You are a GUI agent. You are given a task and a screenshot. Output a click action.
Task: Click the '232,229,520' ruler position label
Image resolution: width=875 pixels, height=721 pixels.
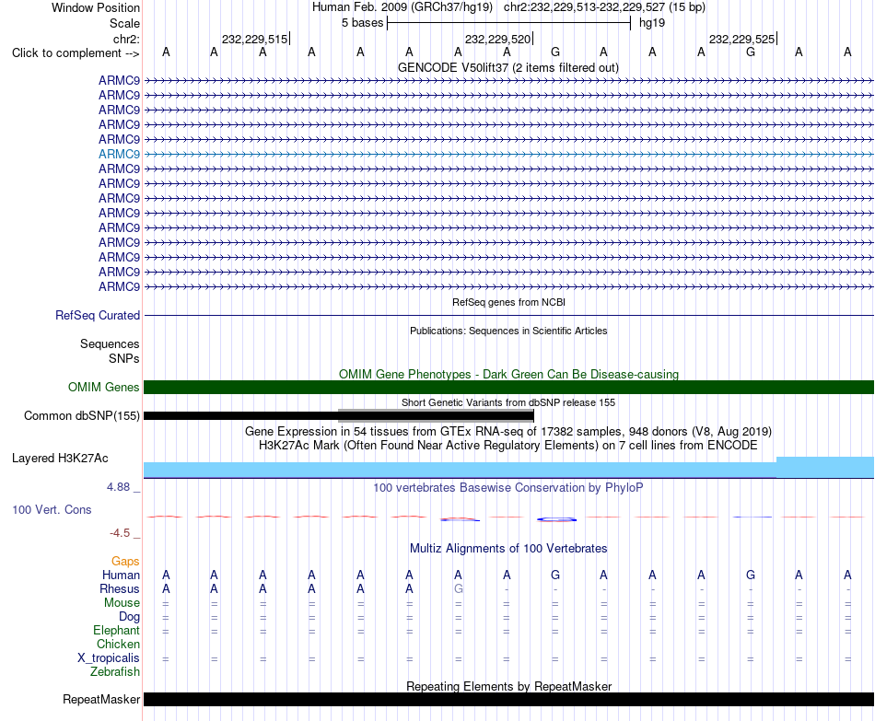click(x=497, y=39)
